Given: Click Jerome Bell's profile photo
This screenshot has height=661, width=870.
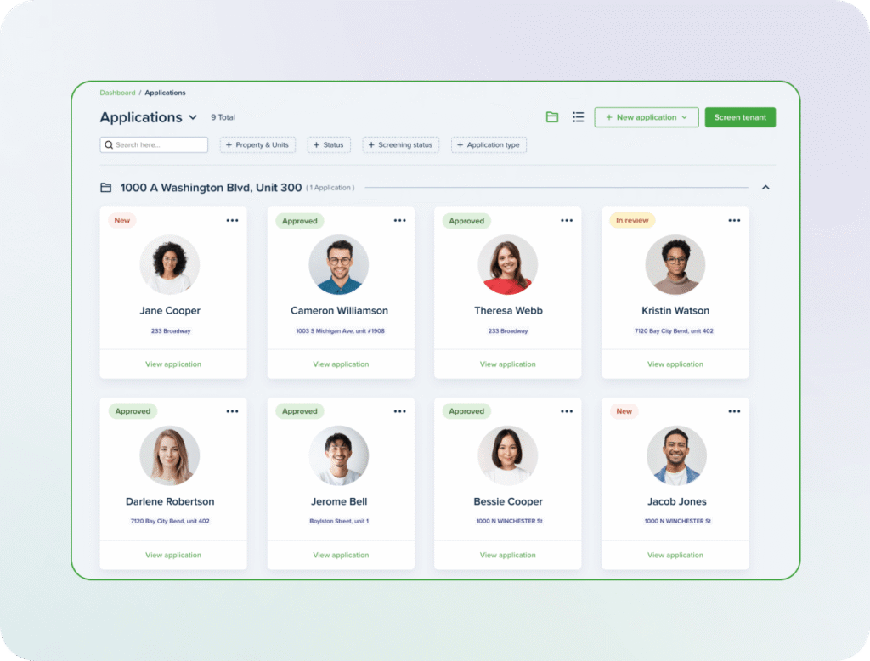Looking at the screenshot, I should pos(339,455).
